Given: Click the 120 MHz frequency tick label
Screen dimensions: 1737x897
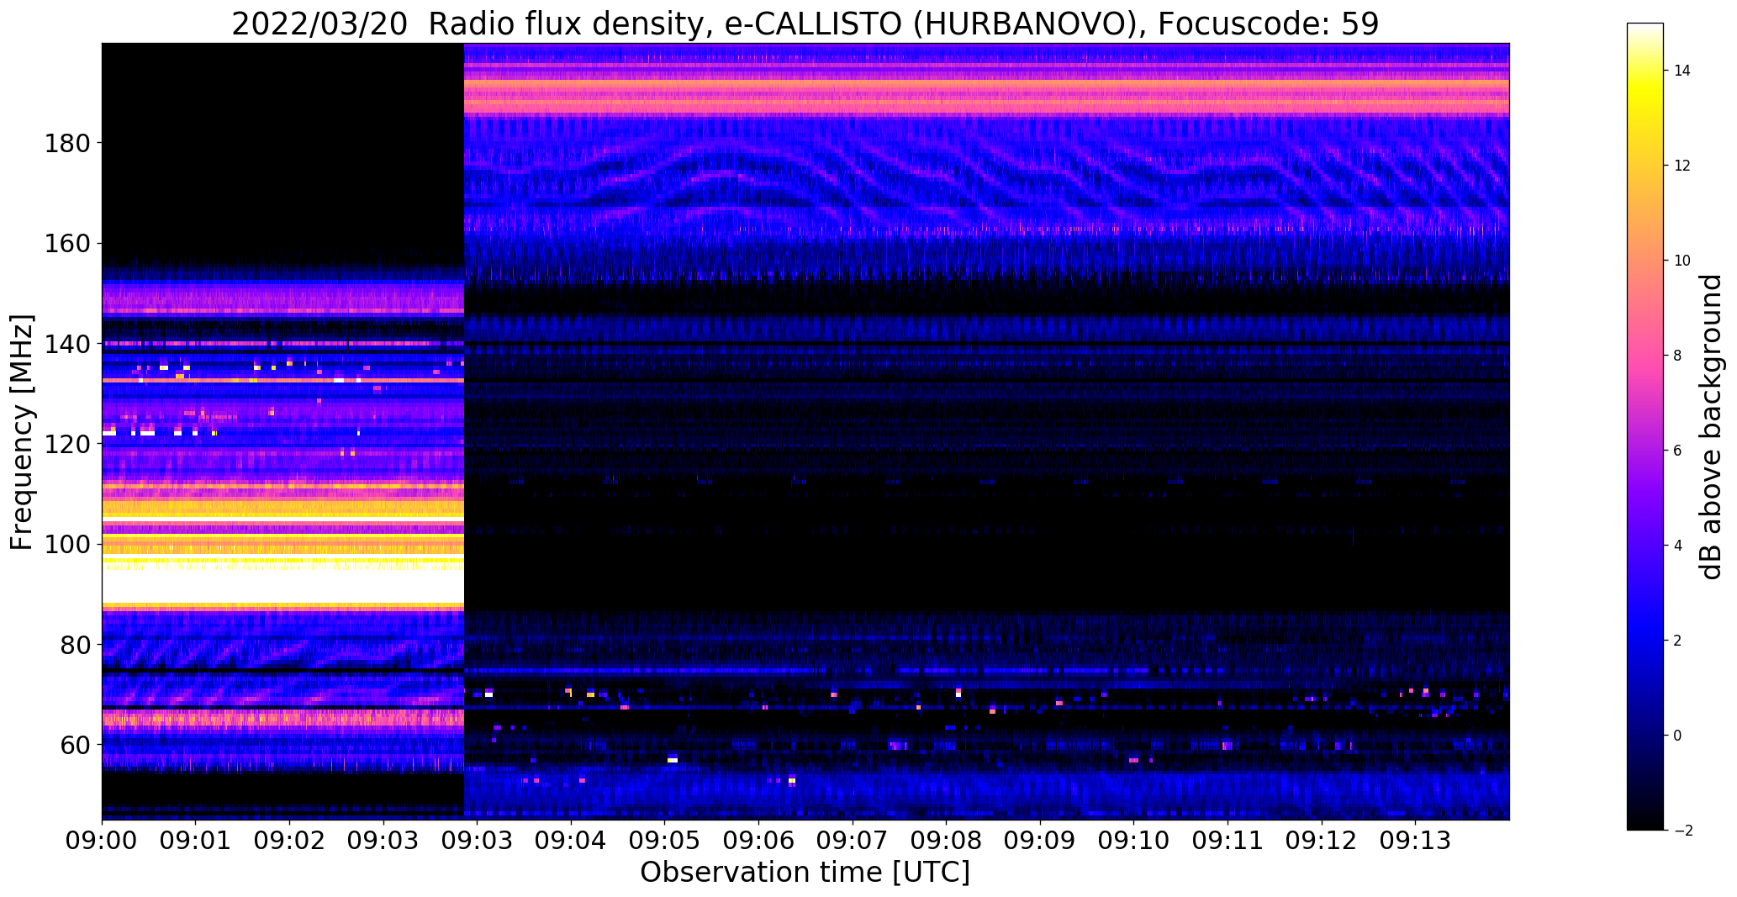Looking at the screenshot, I should (67, 444).
